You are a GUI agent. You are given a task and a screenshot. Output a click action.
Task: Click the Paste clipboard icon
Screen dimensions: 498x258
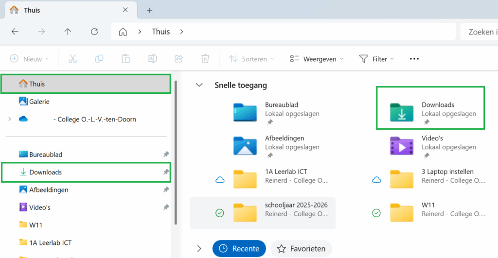(x=125, y=59)
